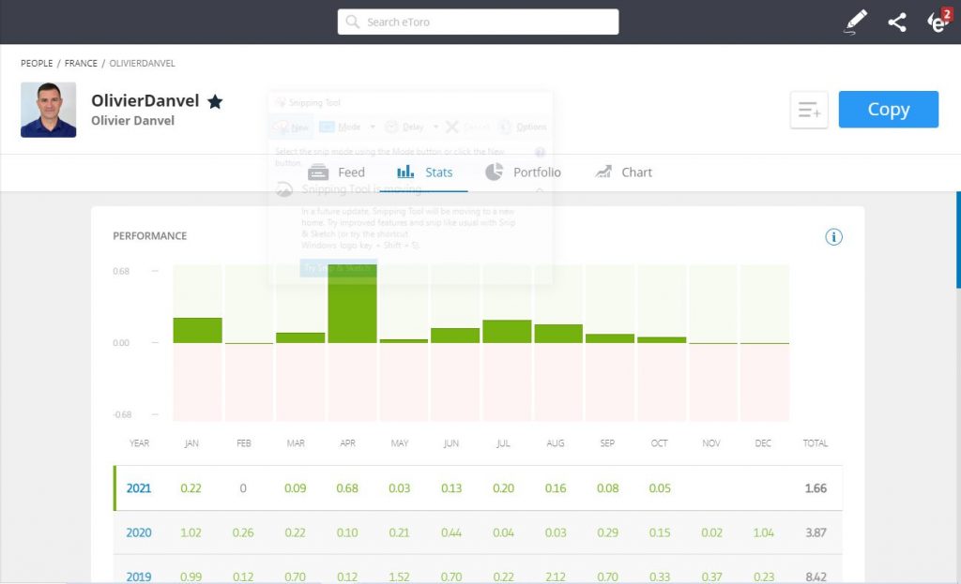
Task: Open the Portfolio tab
Action: (x=523, y=172)
